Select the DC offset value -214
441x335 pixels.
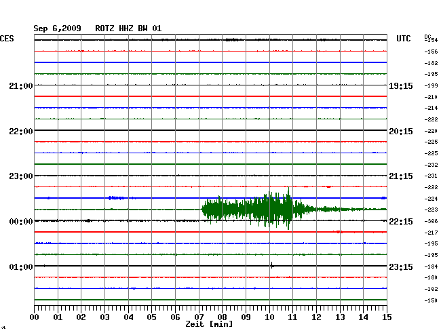point(431,108)
